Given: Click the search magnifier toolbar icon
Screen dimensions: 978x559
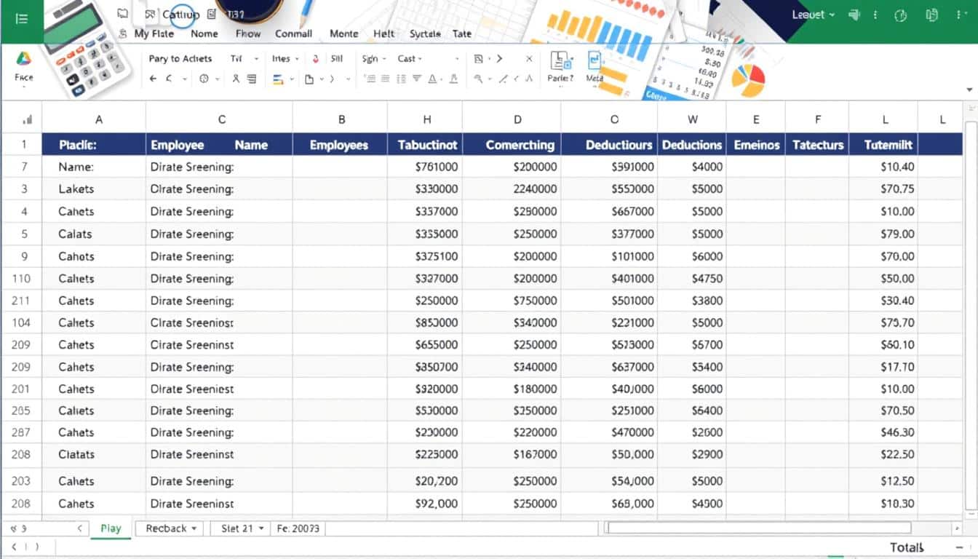Looking at the screenshot, I should pyautogui.click(x=478, y=79).
